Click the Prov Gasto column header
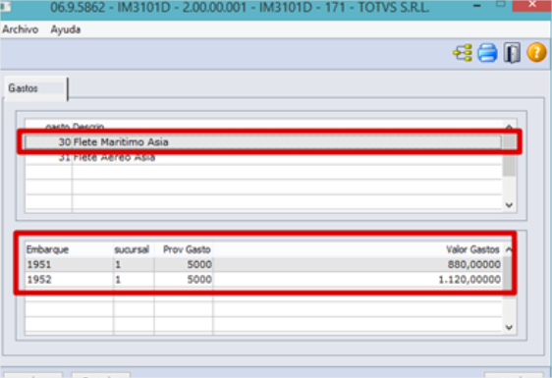 point(184,249)
